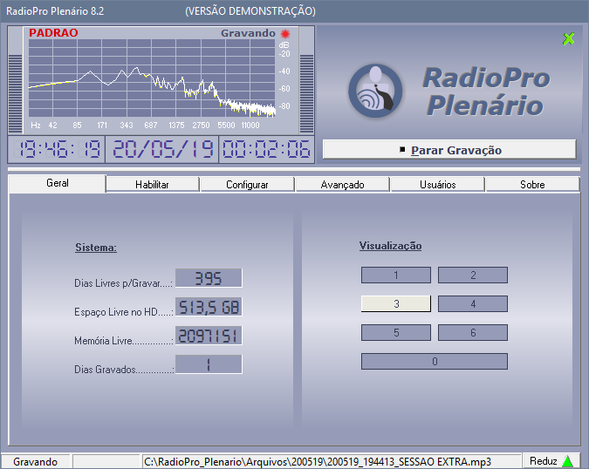Screen dimensions: 589x469
Task: Close the app with the green X icon
Action: [x=568, y=38]
